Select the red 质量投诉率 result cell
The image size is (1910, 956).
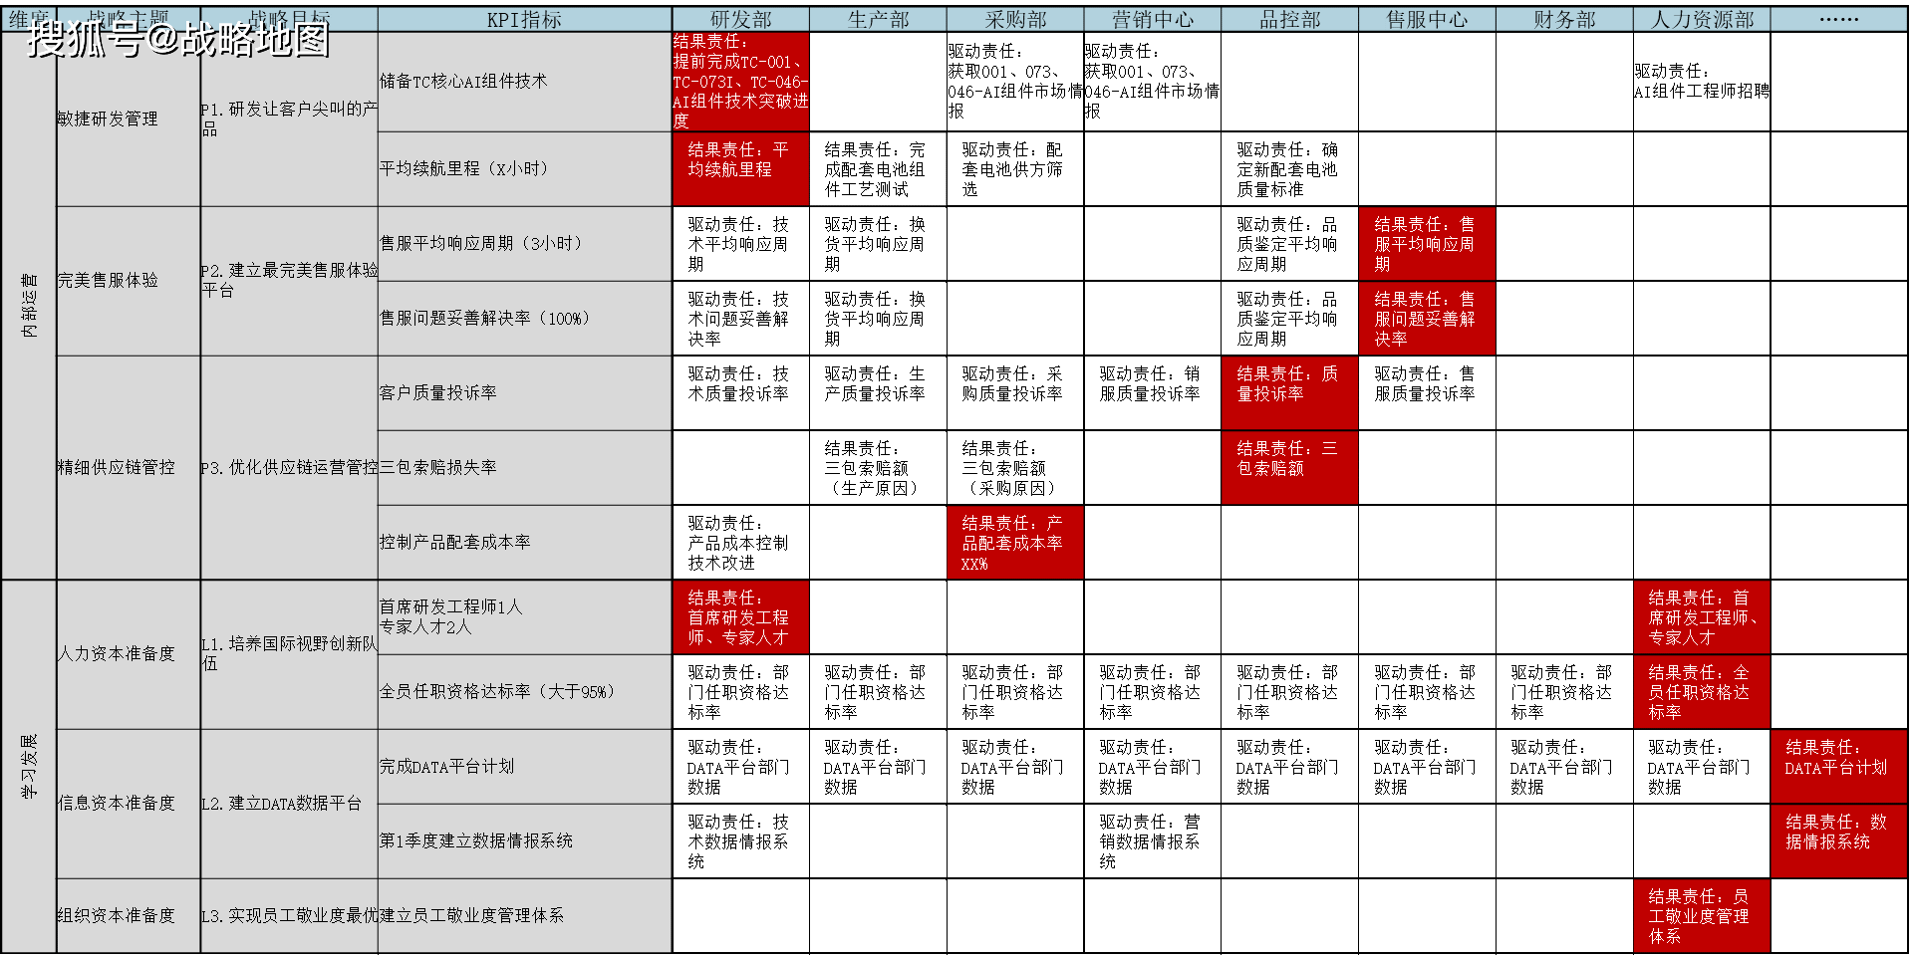tap(1288, 393)
